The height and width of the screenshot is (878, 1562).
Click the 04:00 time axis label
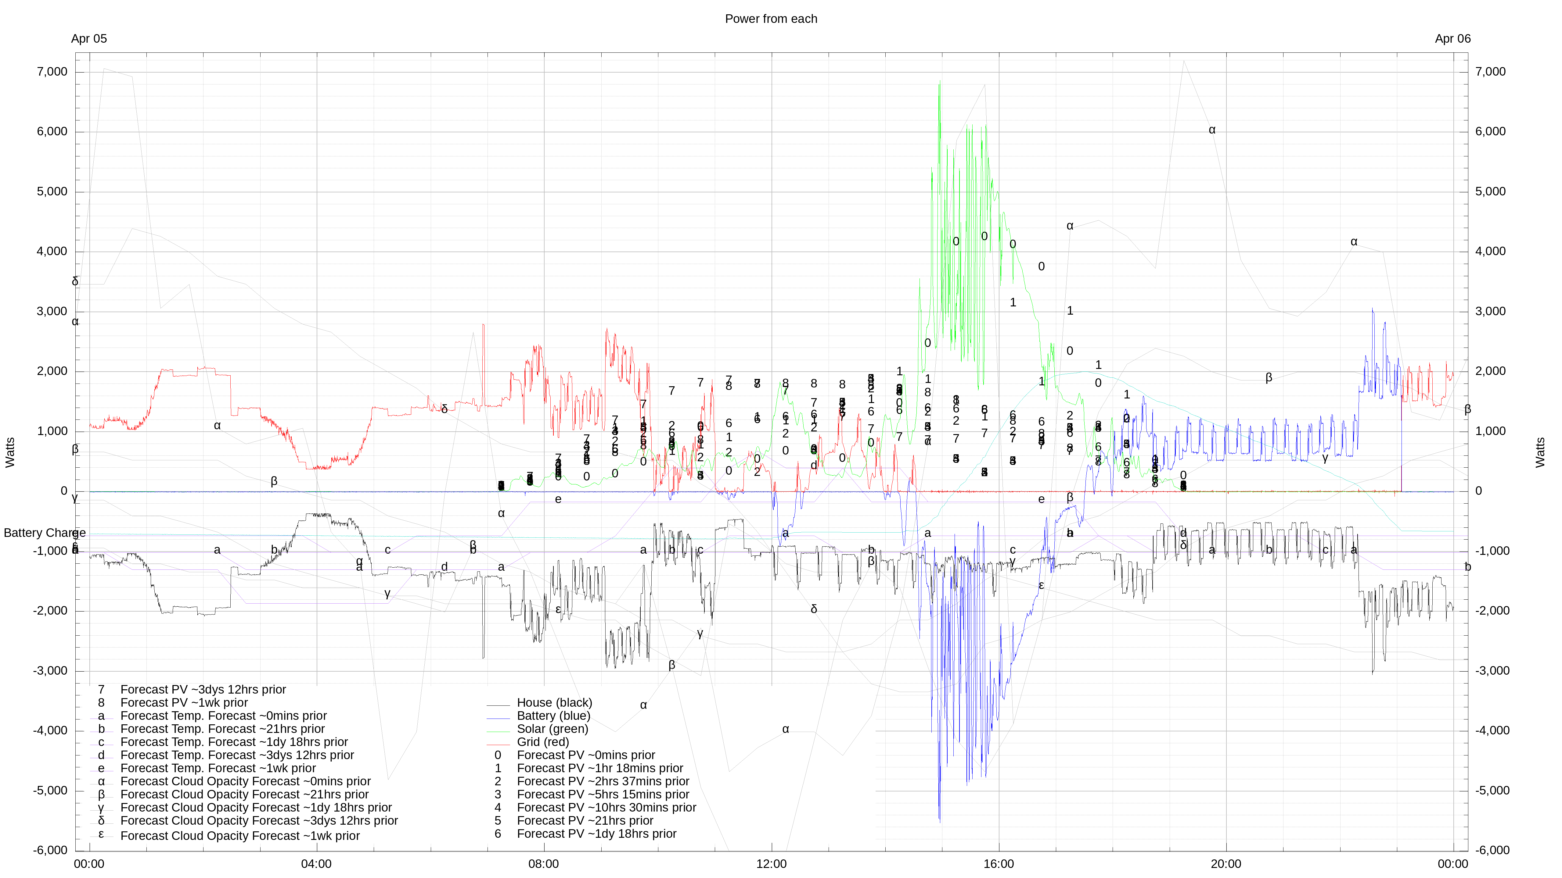tap(317, 864)
